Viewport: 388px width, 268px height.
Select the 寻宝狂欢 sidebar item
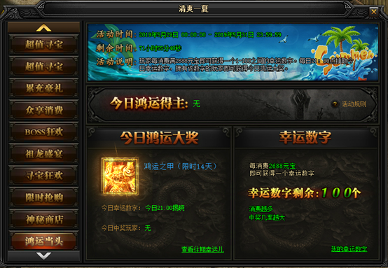[x=44, y=176]
